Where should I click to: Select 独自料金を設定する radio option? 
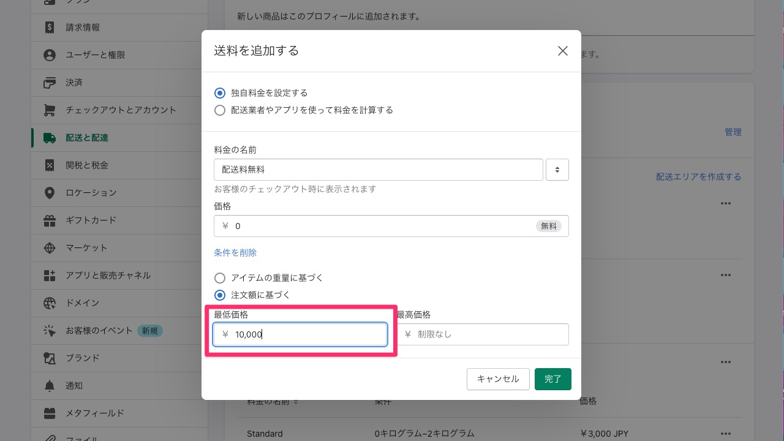[220, 93]
